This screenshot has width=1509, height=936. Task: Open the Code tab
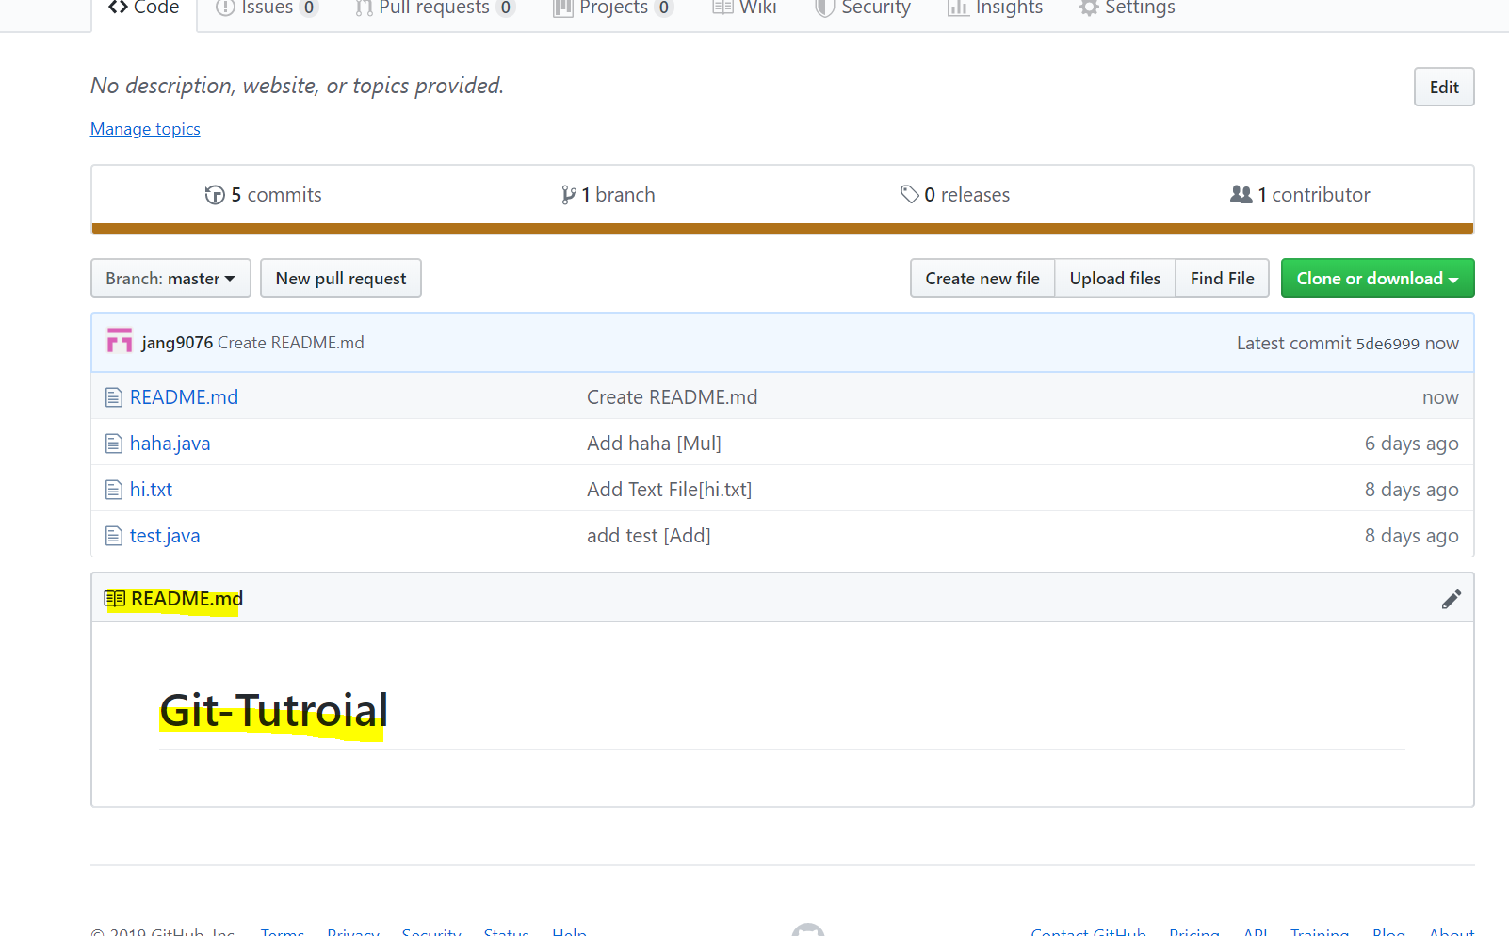(x=143, y=8)
